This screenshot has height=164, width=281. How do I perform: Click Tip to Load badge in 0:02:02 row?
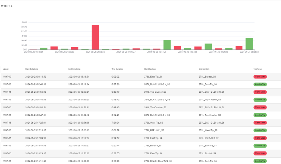click(x=260, y=76)
